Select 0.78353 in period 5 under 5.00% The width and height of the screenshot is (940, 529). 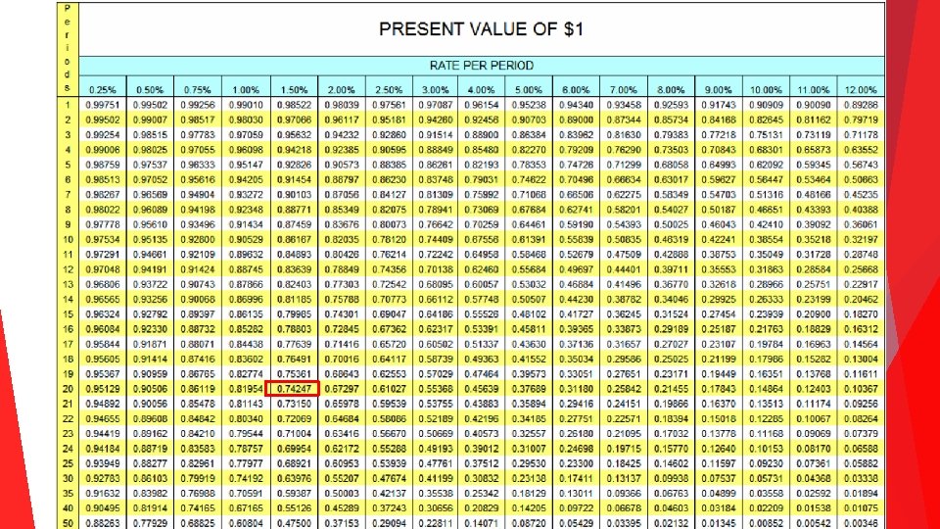click(528, 165)
